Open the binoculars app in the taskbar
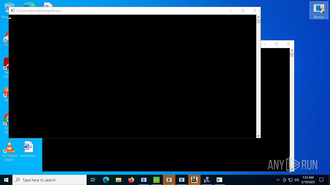Image resolution: width=330 pixels, height=185 pixels. click(194, 180)
